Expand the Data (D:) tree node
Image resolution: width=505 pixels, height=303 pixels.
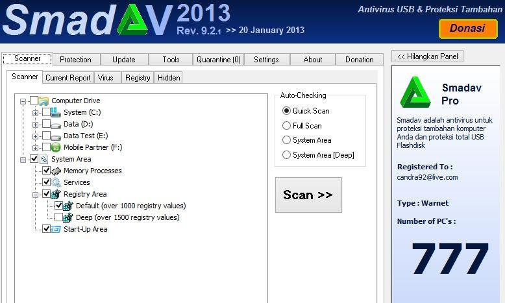(35, 125)
